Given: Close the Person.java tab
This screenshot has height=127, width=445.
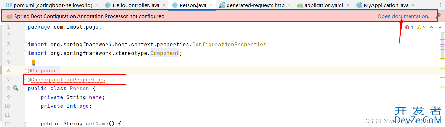Looking at the screenshot, I should pyautogui.click(x=211, y=5).
